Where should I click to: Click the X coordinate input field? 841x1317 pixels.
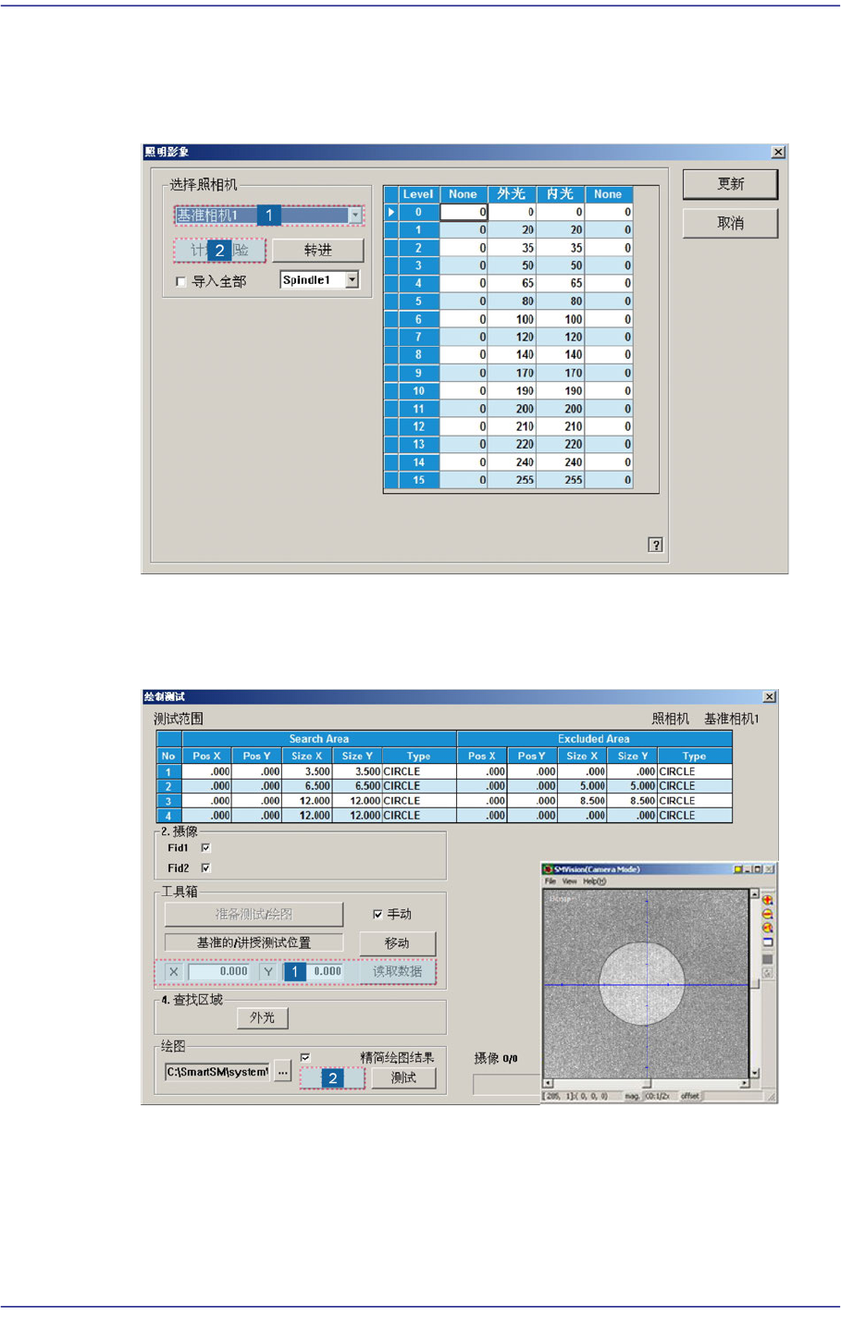tap(219, 972)
